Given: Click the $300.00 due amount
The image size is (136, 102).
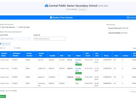Looking at the screenshot, I should click(x=70, y=69).
